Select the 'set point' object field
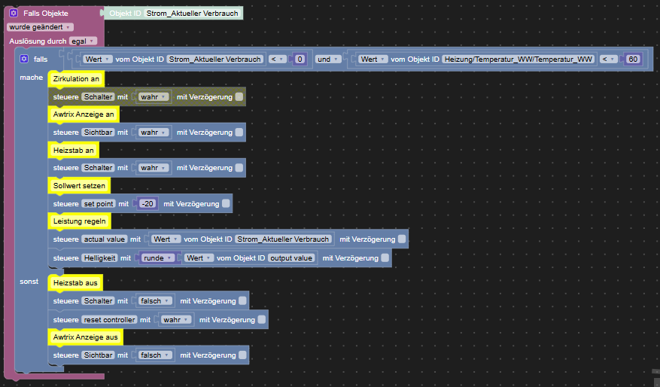Viewport: 660px width, 387px height. 99,203
